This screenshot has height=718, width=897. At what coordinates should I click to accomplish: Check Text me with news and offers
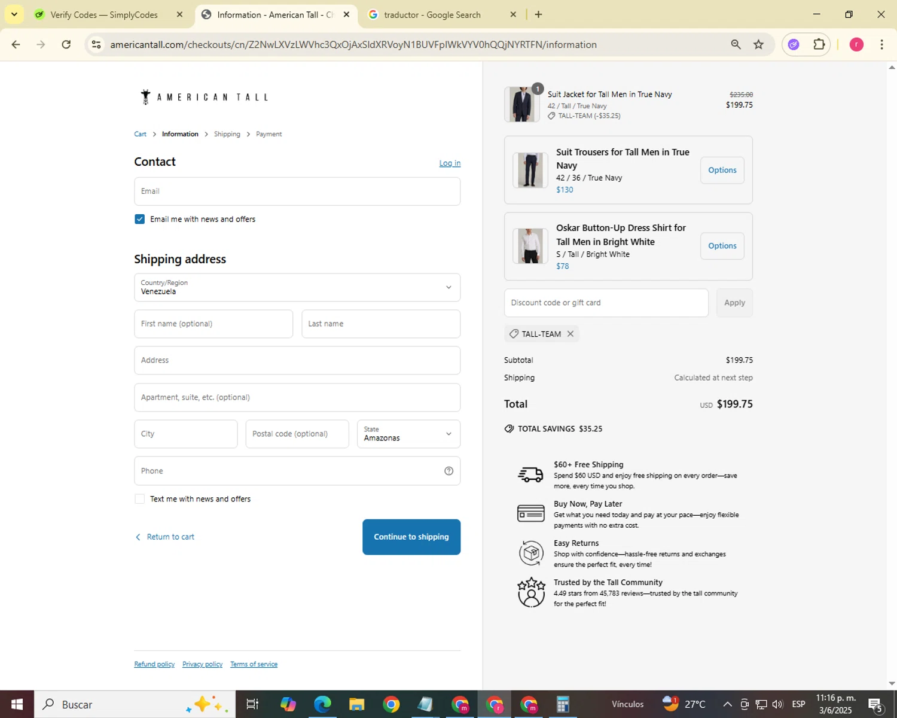click(x=139, y=498)
